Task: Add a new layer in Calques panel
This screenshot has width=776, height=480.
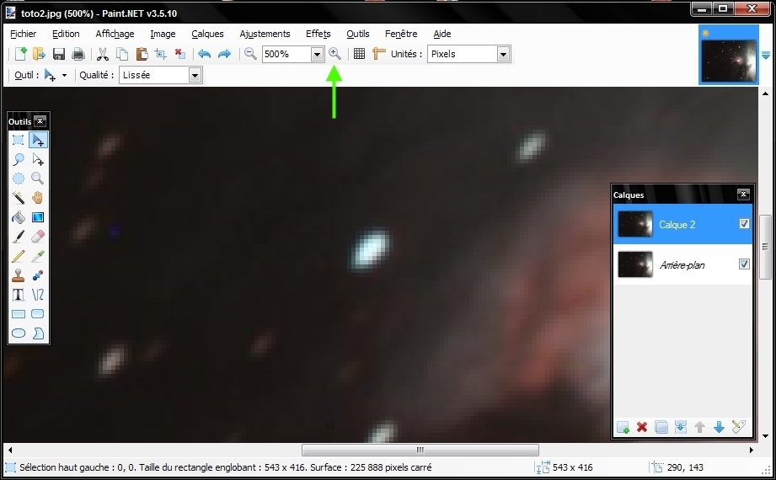Action: pos(623,427)
